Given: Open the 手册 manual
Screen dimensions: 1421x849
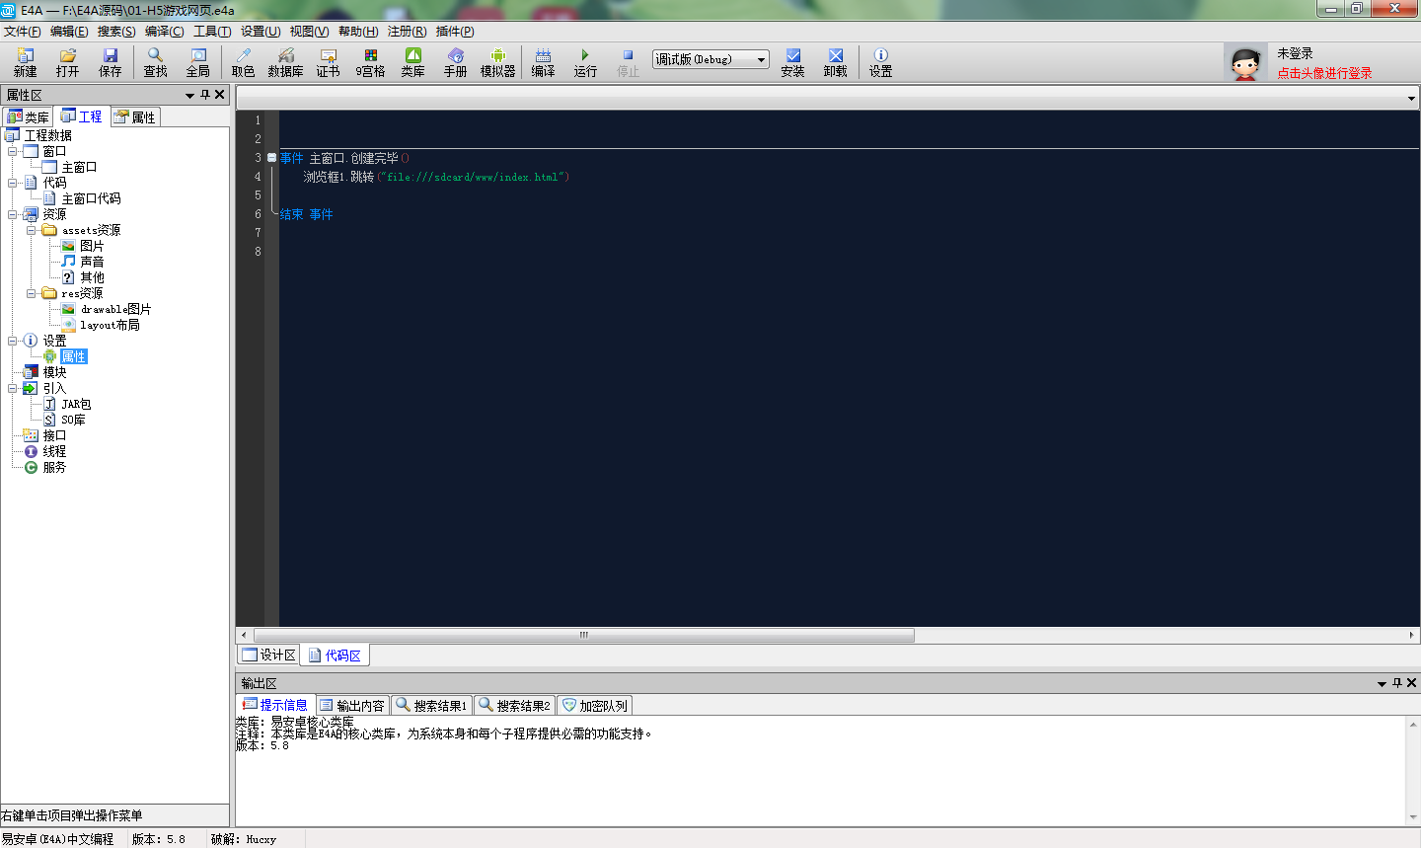Looking at the screenshot, I should 455,62.
